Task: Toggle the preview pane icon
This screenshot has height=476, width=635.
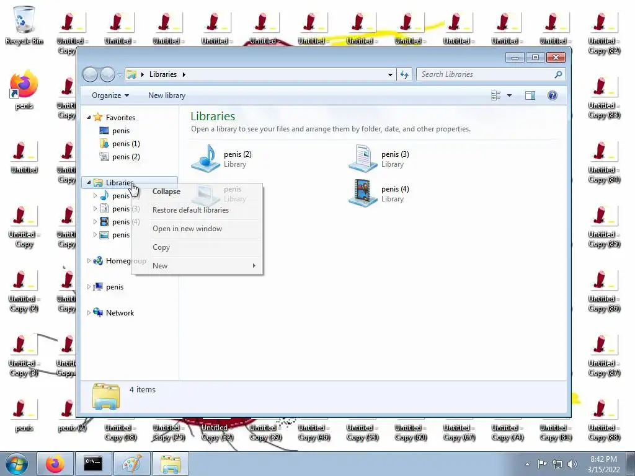Action: pos(530,95)
